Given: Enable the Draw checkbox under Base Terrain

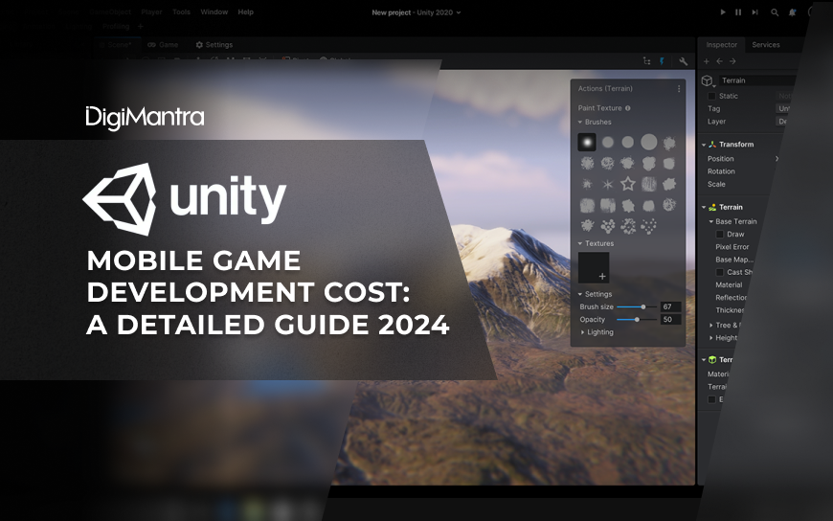Looking at the screenshot, I should [x=720, y=234].
